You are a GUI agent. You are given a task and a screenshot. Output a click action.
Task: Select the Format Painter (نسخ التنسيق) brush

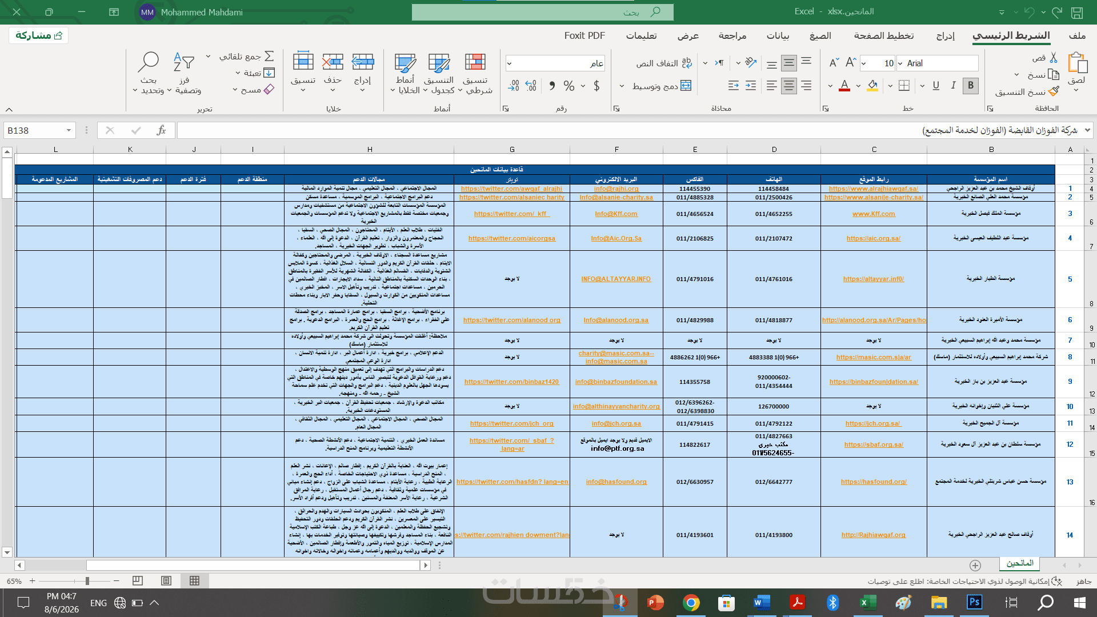[x=1054, y=91]
